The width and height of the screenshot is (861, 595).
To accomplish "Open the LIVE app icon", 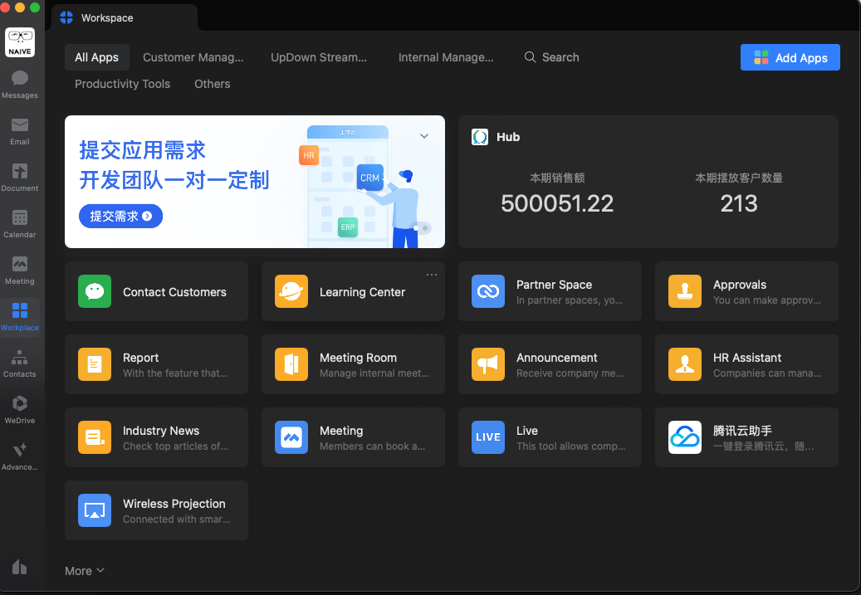I will point(487,437).
